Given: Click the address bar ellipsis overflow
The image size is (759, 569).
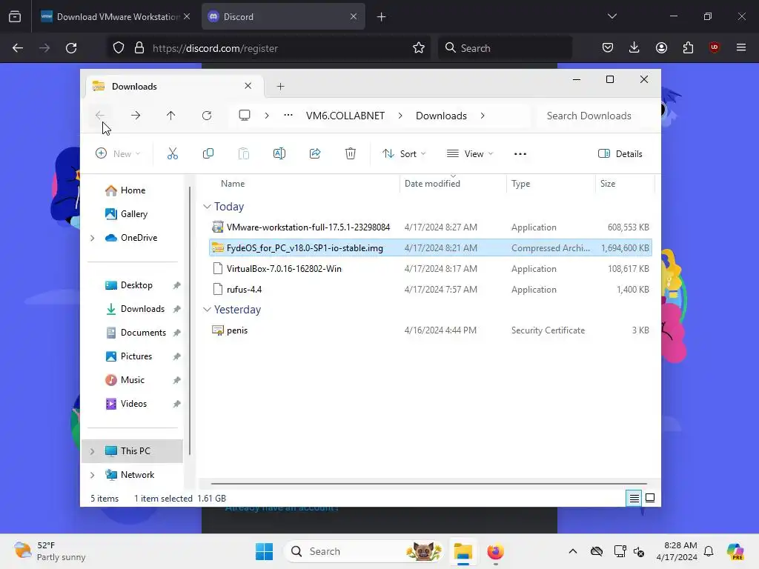Looking at the screenshot, I should coord(288,115).
